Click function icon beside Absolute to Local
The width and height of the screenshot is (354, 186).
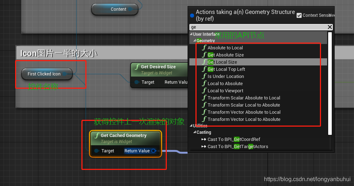click(x=204, y=48)
